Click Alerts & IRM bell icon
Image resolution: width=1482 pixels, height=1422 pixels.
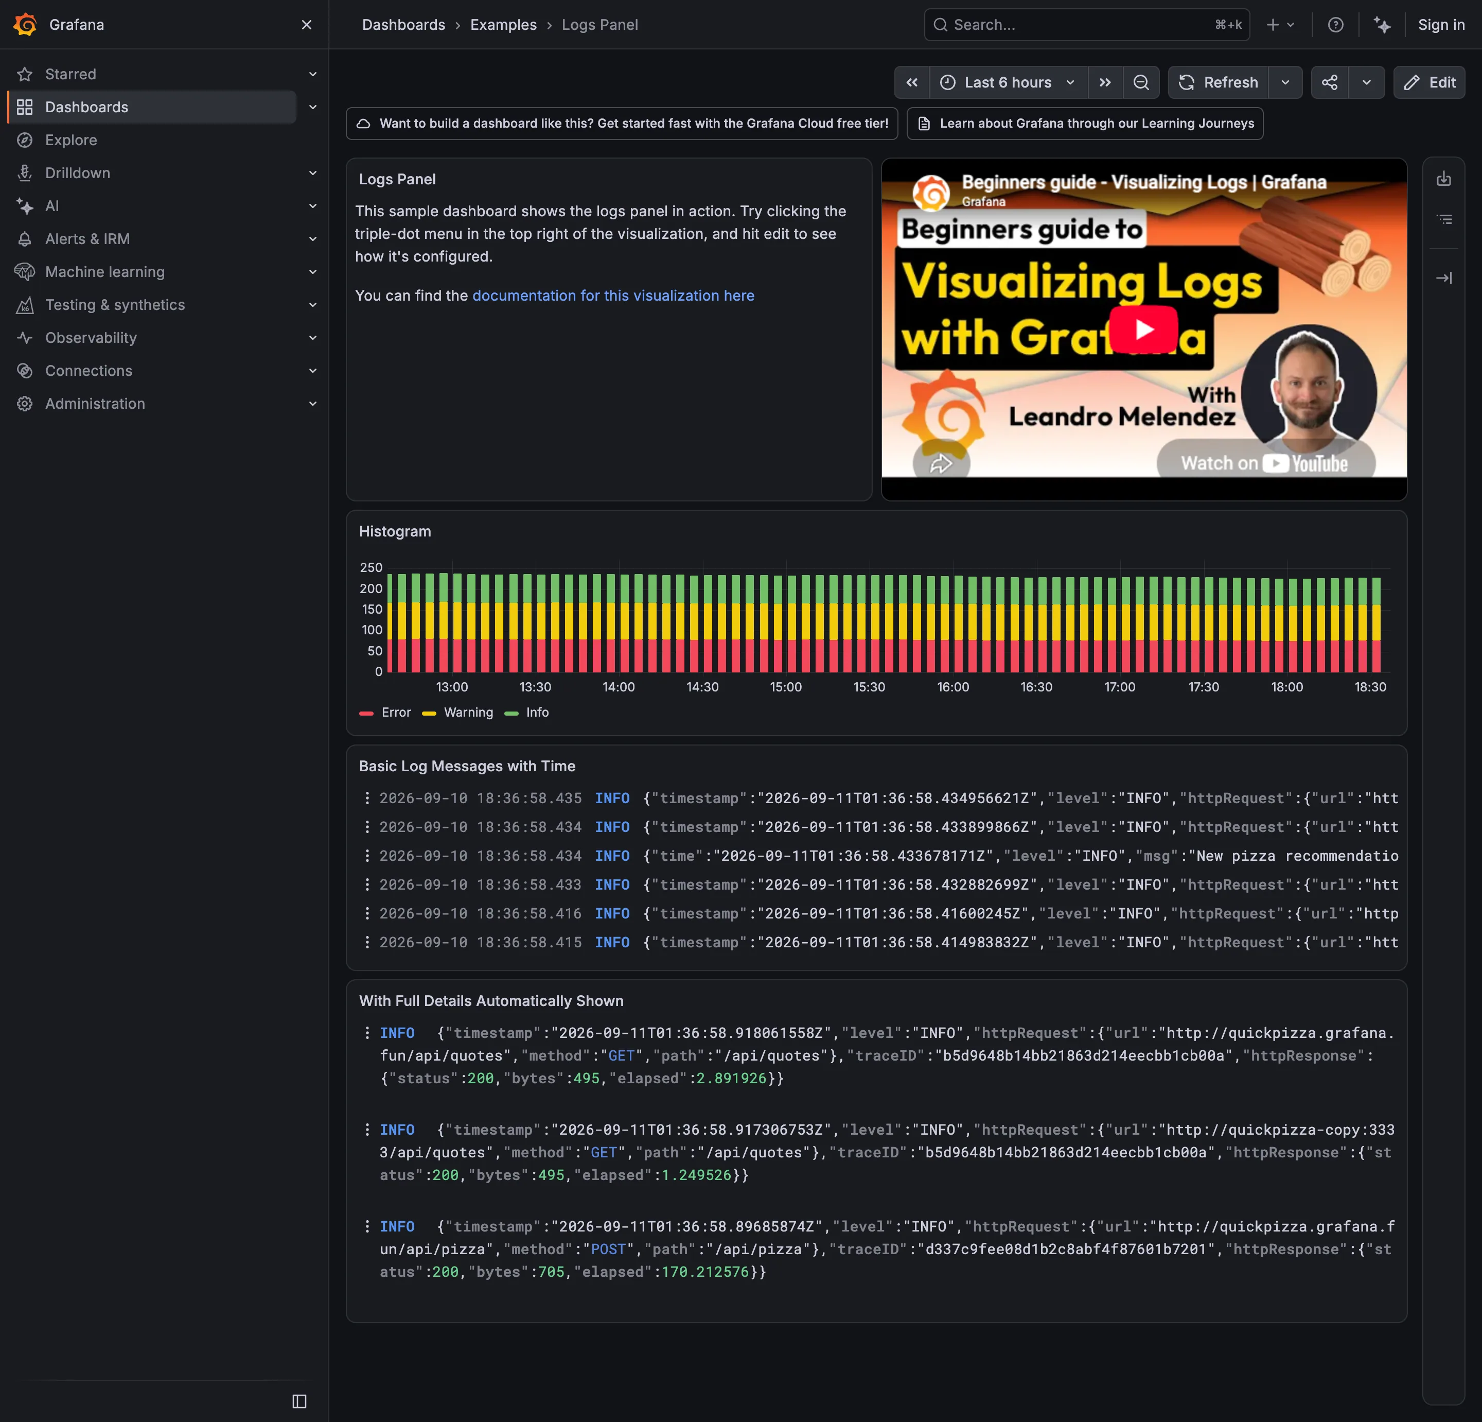click(25, 239)
